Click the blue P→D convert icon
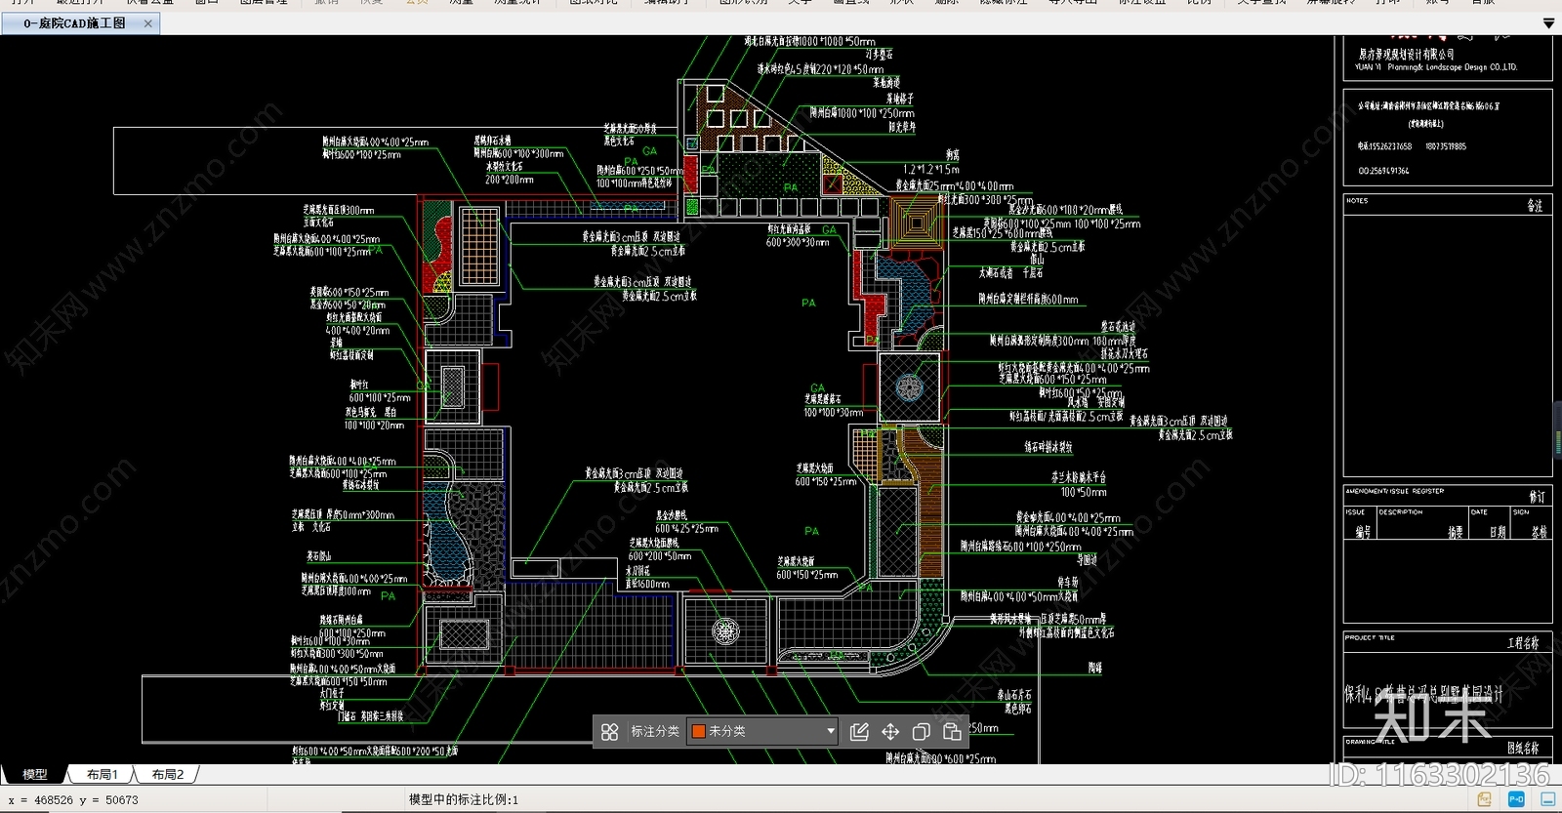 (x=1516, y=799)
